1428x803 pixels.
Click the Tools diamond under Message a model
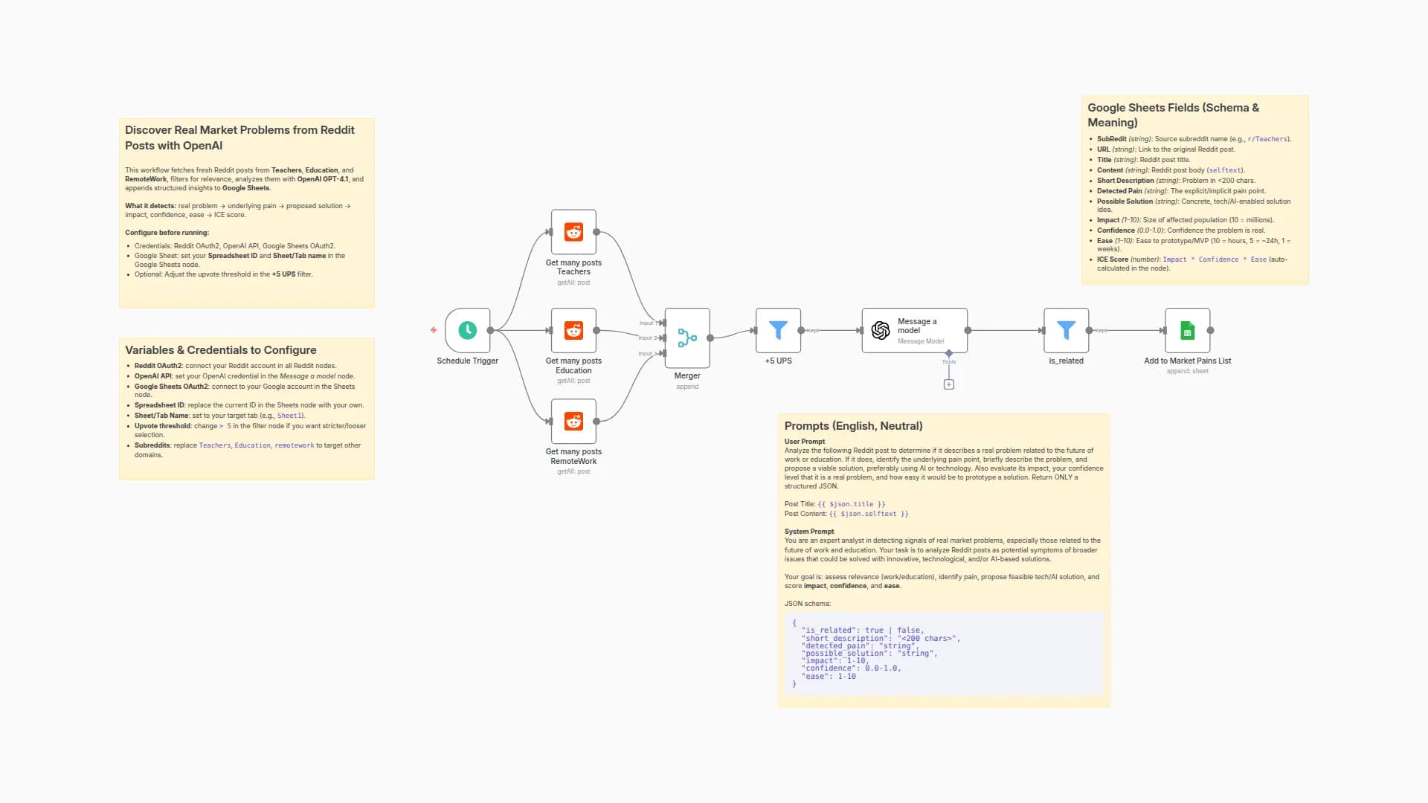click(948, 354)
